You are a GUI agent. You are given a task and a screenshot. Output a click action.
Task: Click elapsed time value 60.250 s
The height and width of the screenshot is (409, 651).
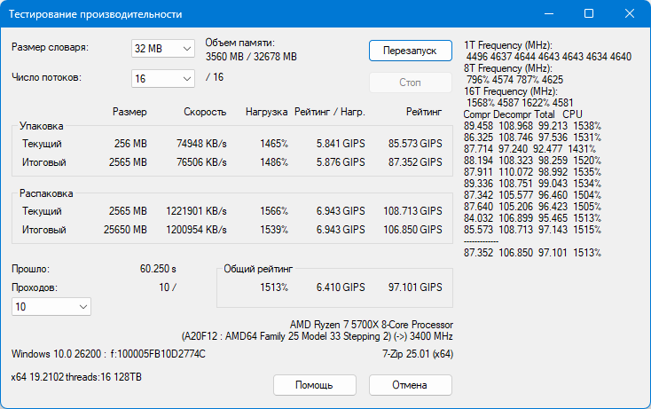158,269
